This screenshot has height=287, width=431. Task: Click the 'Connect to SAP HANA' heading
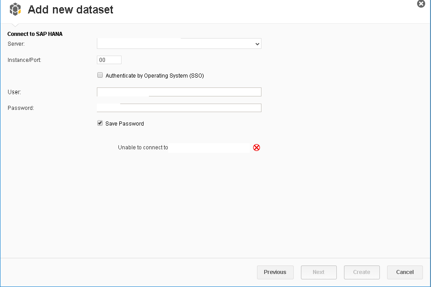tap(35, 34)
